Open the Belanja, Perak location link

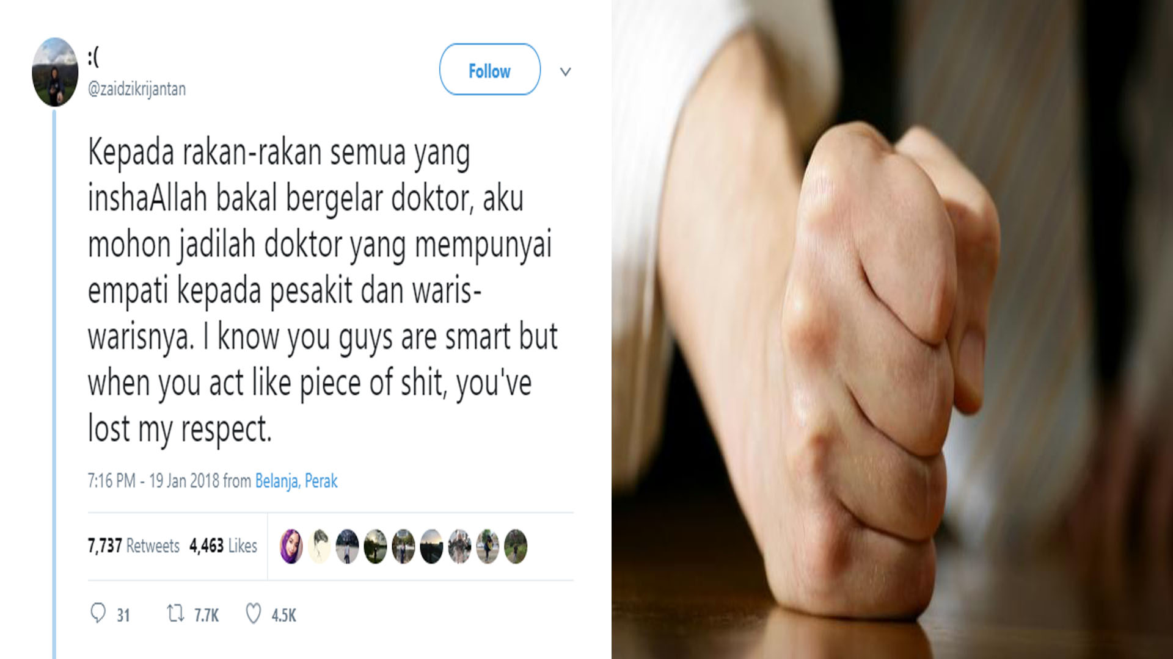pyautogui.click(x=296, y=481)
